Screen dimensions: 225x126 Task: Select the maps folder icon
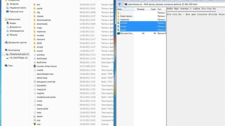(x=34, y=28)
